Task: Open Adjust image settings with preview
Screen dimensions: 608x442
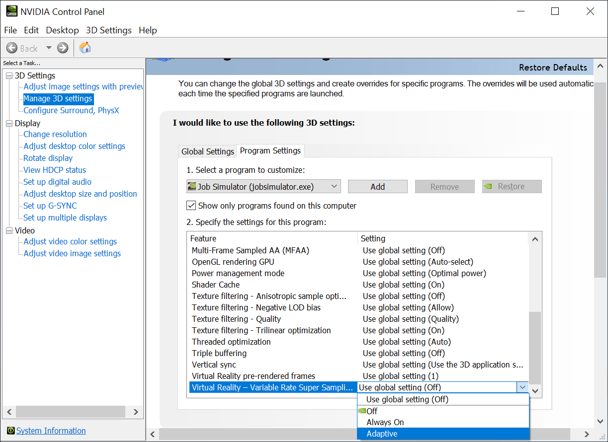Action: coord(83,86)
